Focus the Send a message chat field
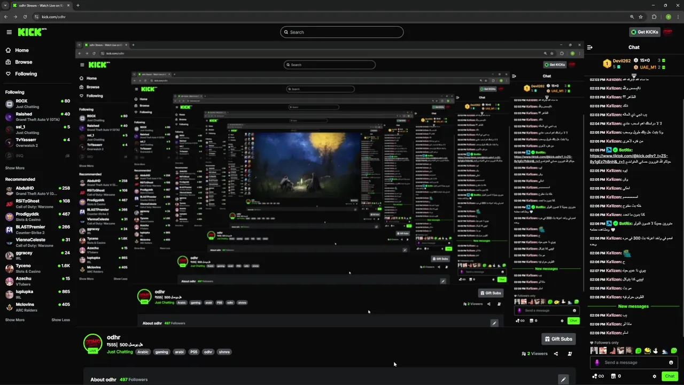The image size is (684, 385). tap(635, 363)
